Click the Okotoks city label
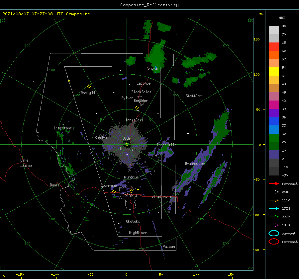The width and height of the screenshot is (299, 279). tap(133, 221)
